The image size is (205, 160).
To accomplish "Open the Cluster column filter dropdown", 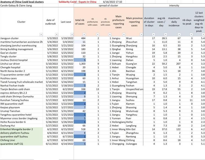I will pyautogui.click(x=41, y=35).
